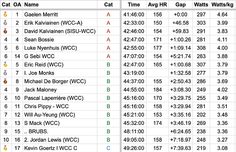Click the gold medal beside Eric Reid
Viewport: 236px width, 152px height.
(x=5, y=65)
